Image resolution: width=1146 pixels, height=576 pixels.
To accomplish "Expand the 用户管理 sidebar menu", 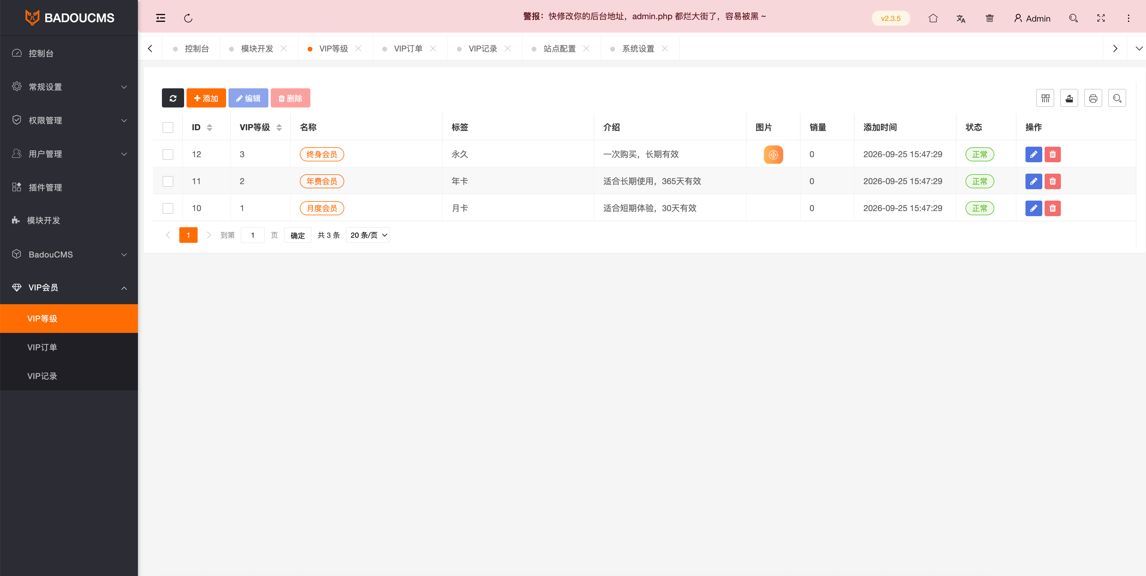I will pos(69,154).
